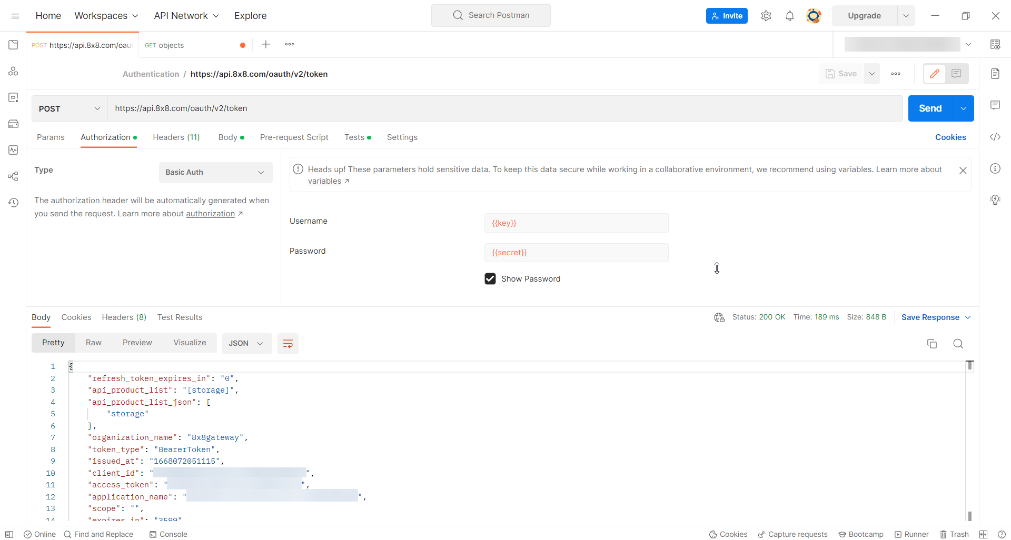Switch to comment mode toggle
The image size is (1011, 540).
(x=956, y=74)
